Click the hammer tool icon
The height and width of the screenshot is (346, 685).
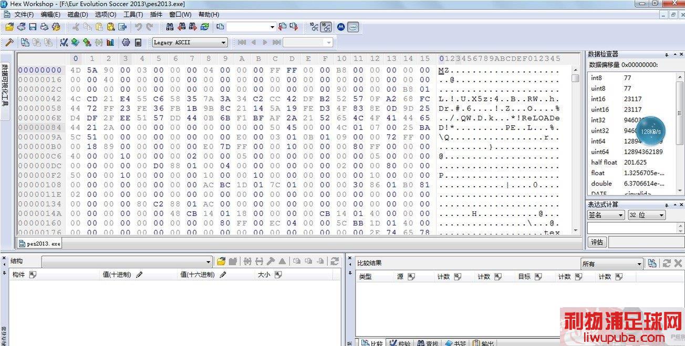tap(9, 42)
